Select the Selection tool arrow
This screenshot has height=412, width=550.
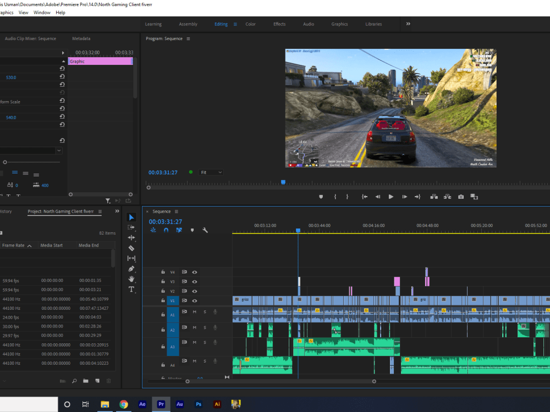click(131, 217)
